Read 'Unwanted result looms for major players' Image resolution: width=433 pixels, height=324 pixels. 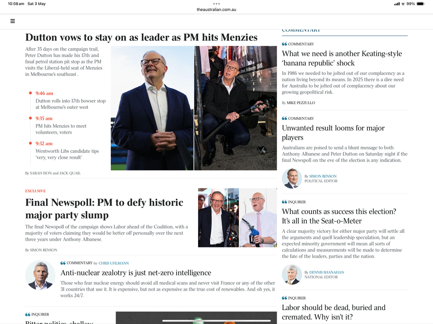333,132
